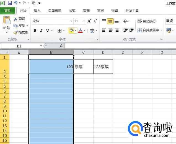
Task: Expand the fill color dropdown arrow
Action: (76, 30)
